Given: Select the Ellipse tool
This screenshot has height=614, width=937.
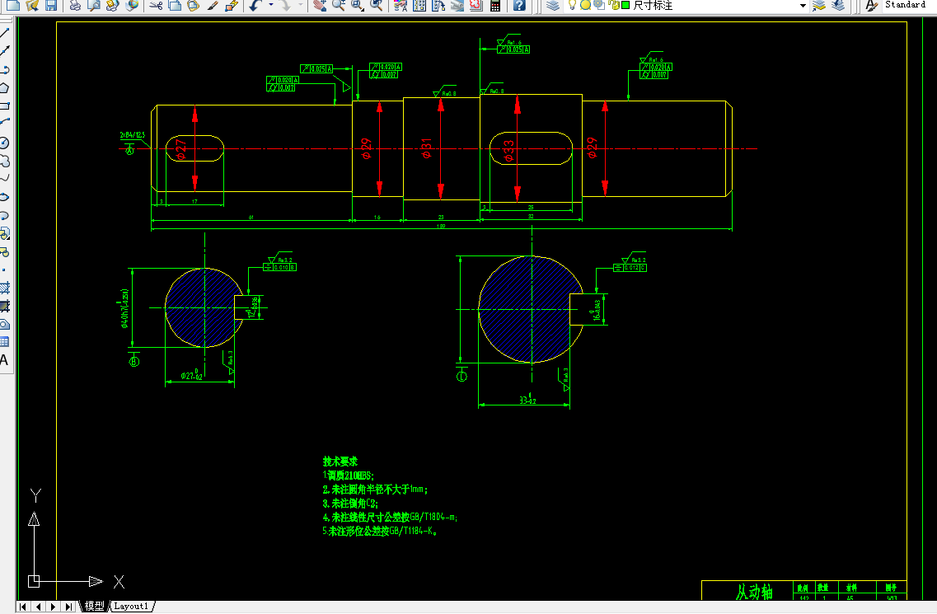Looking at the screenshot, I should point(5,197).
